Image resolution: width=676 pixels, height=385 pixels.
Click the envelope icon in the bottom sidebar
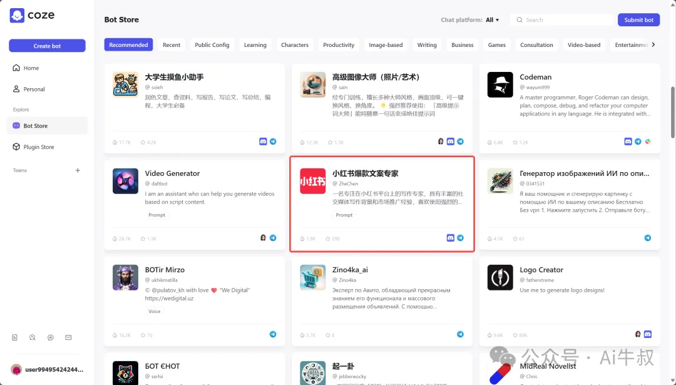[68, 337]
